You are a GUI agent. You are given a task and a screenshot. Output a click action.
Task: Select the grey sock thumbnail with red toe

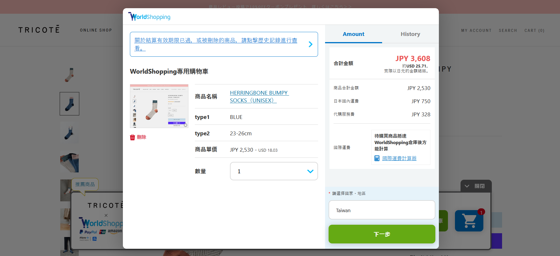coord(69,75)
